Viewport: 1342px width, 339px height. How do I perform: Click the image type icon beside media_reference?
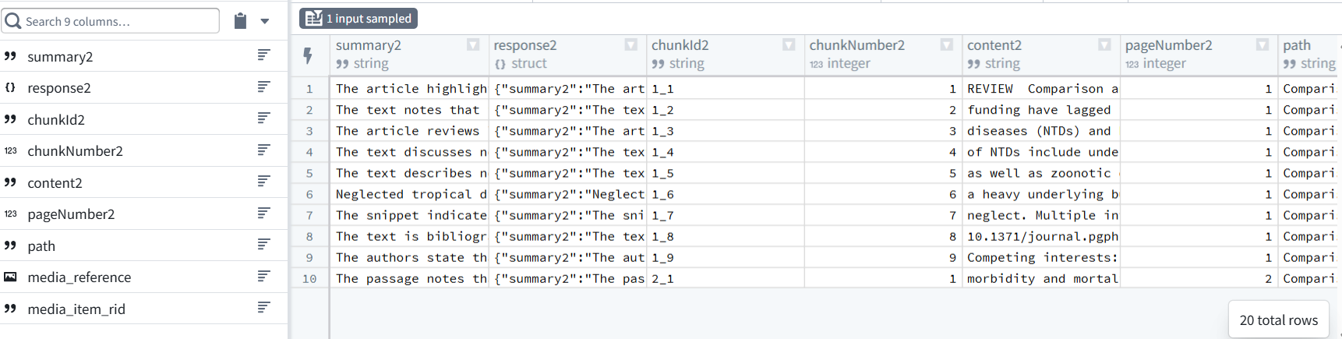click(x=10, y=277)
